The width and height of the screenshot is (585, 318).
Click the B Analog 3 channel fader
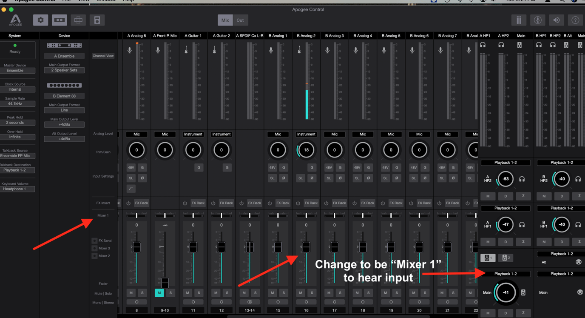click(x=334, y=246)
